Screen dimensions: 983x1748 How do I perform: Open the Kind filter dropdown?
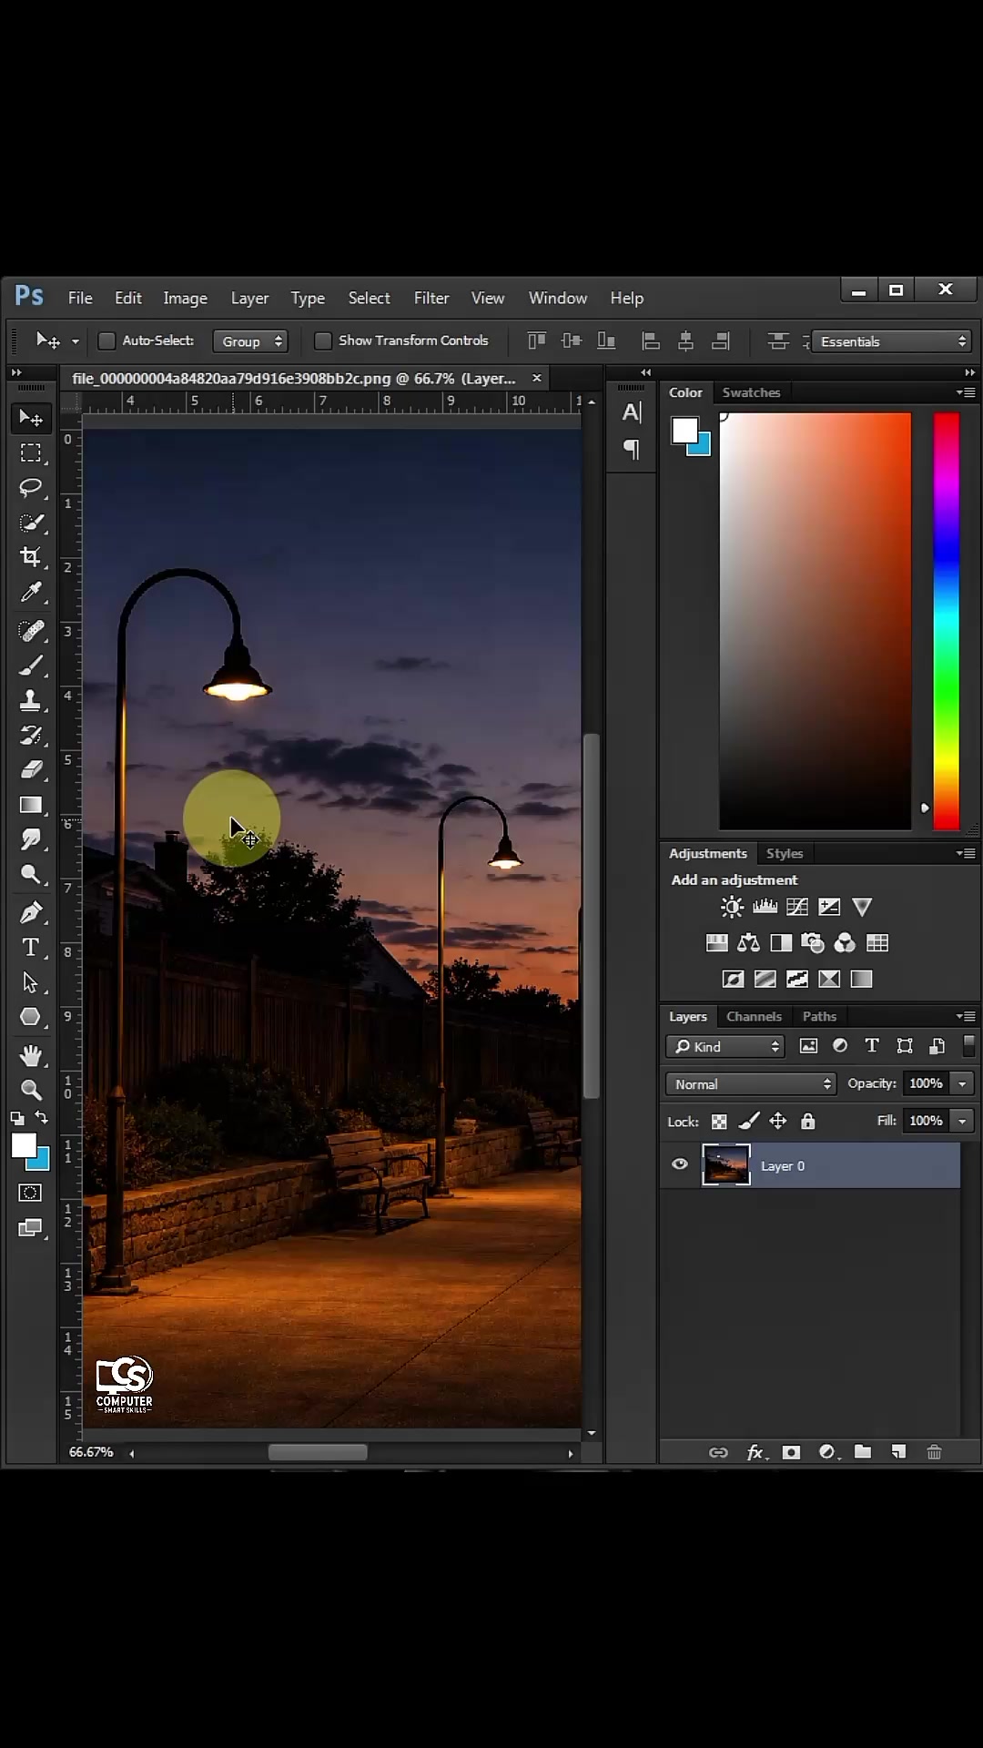725,1046
